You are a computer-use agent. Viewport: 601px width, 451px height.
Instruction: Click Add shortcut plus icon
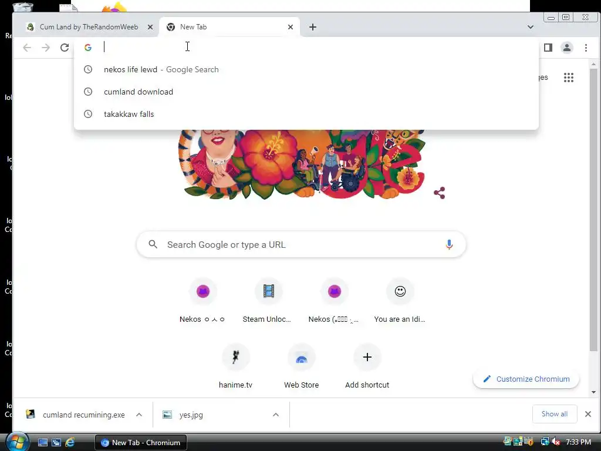click(x=367, y=357)
